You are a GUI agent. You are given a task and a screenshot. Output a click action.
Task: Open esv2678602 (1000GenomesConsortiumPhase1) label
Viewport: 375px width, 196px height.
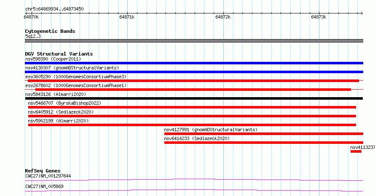[x=76, y=85]
